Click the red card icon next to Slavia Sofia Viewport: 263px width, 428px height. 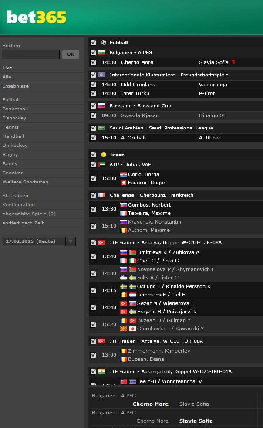coord(233,62)
